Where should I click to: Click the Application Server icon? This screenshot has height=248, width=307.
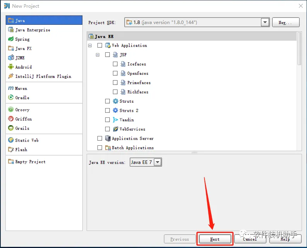pyautogui.click(x=108, y=138)
